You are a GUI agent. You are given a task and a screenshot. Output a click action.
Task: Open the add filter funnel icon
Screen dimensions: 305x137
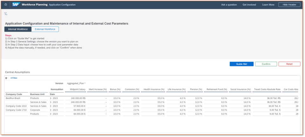(x=6, y=14)
